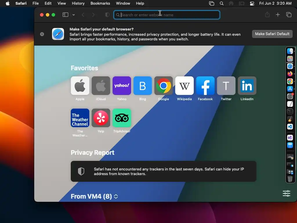This screenshot has height=223, width=297.
Task: Open the Apple menu
Action: click(8, 3)
